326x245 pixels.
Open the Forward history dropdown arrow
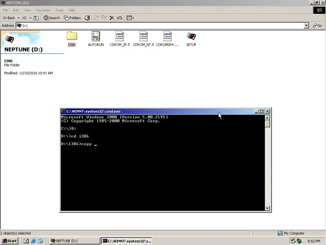[x=30, y=18]
